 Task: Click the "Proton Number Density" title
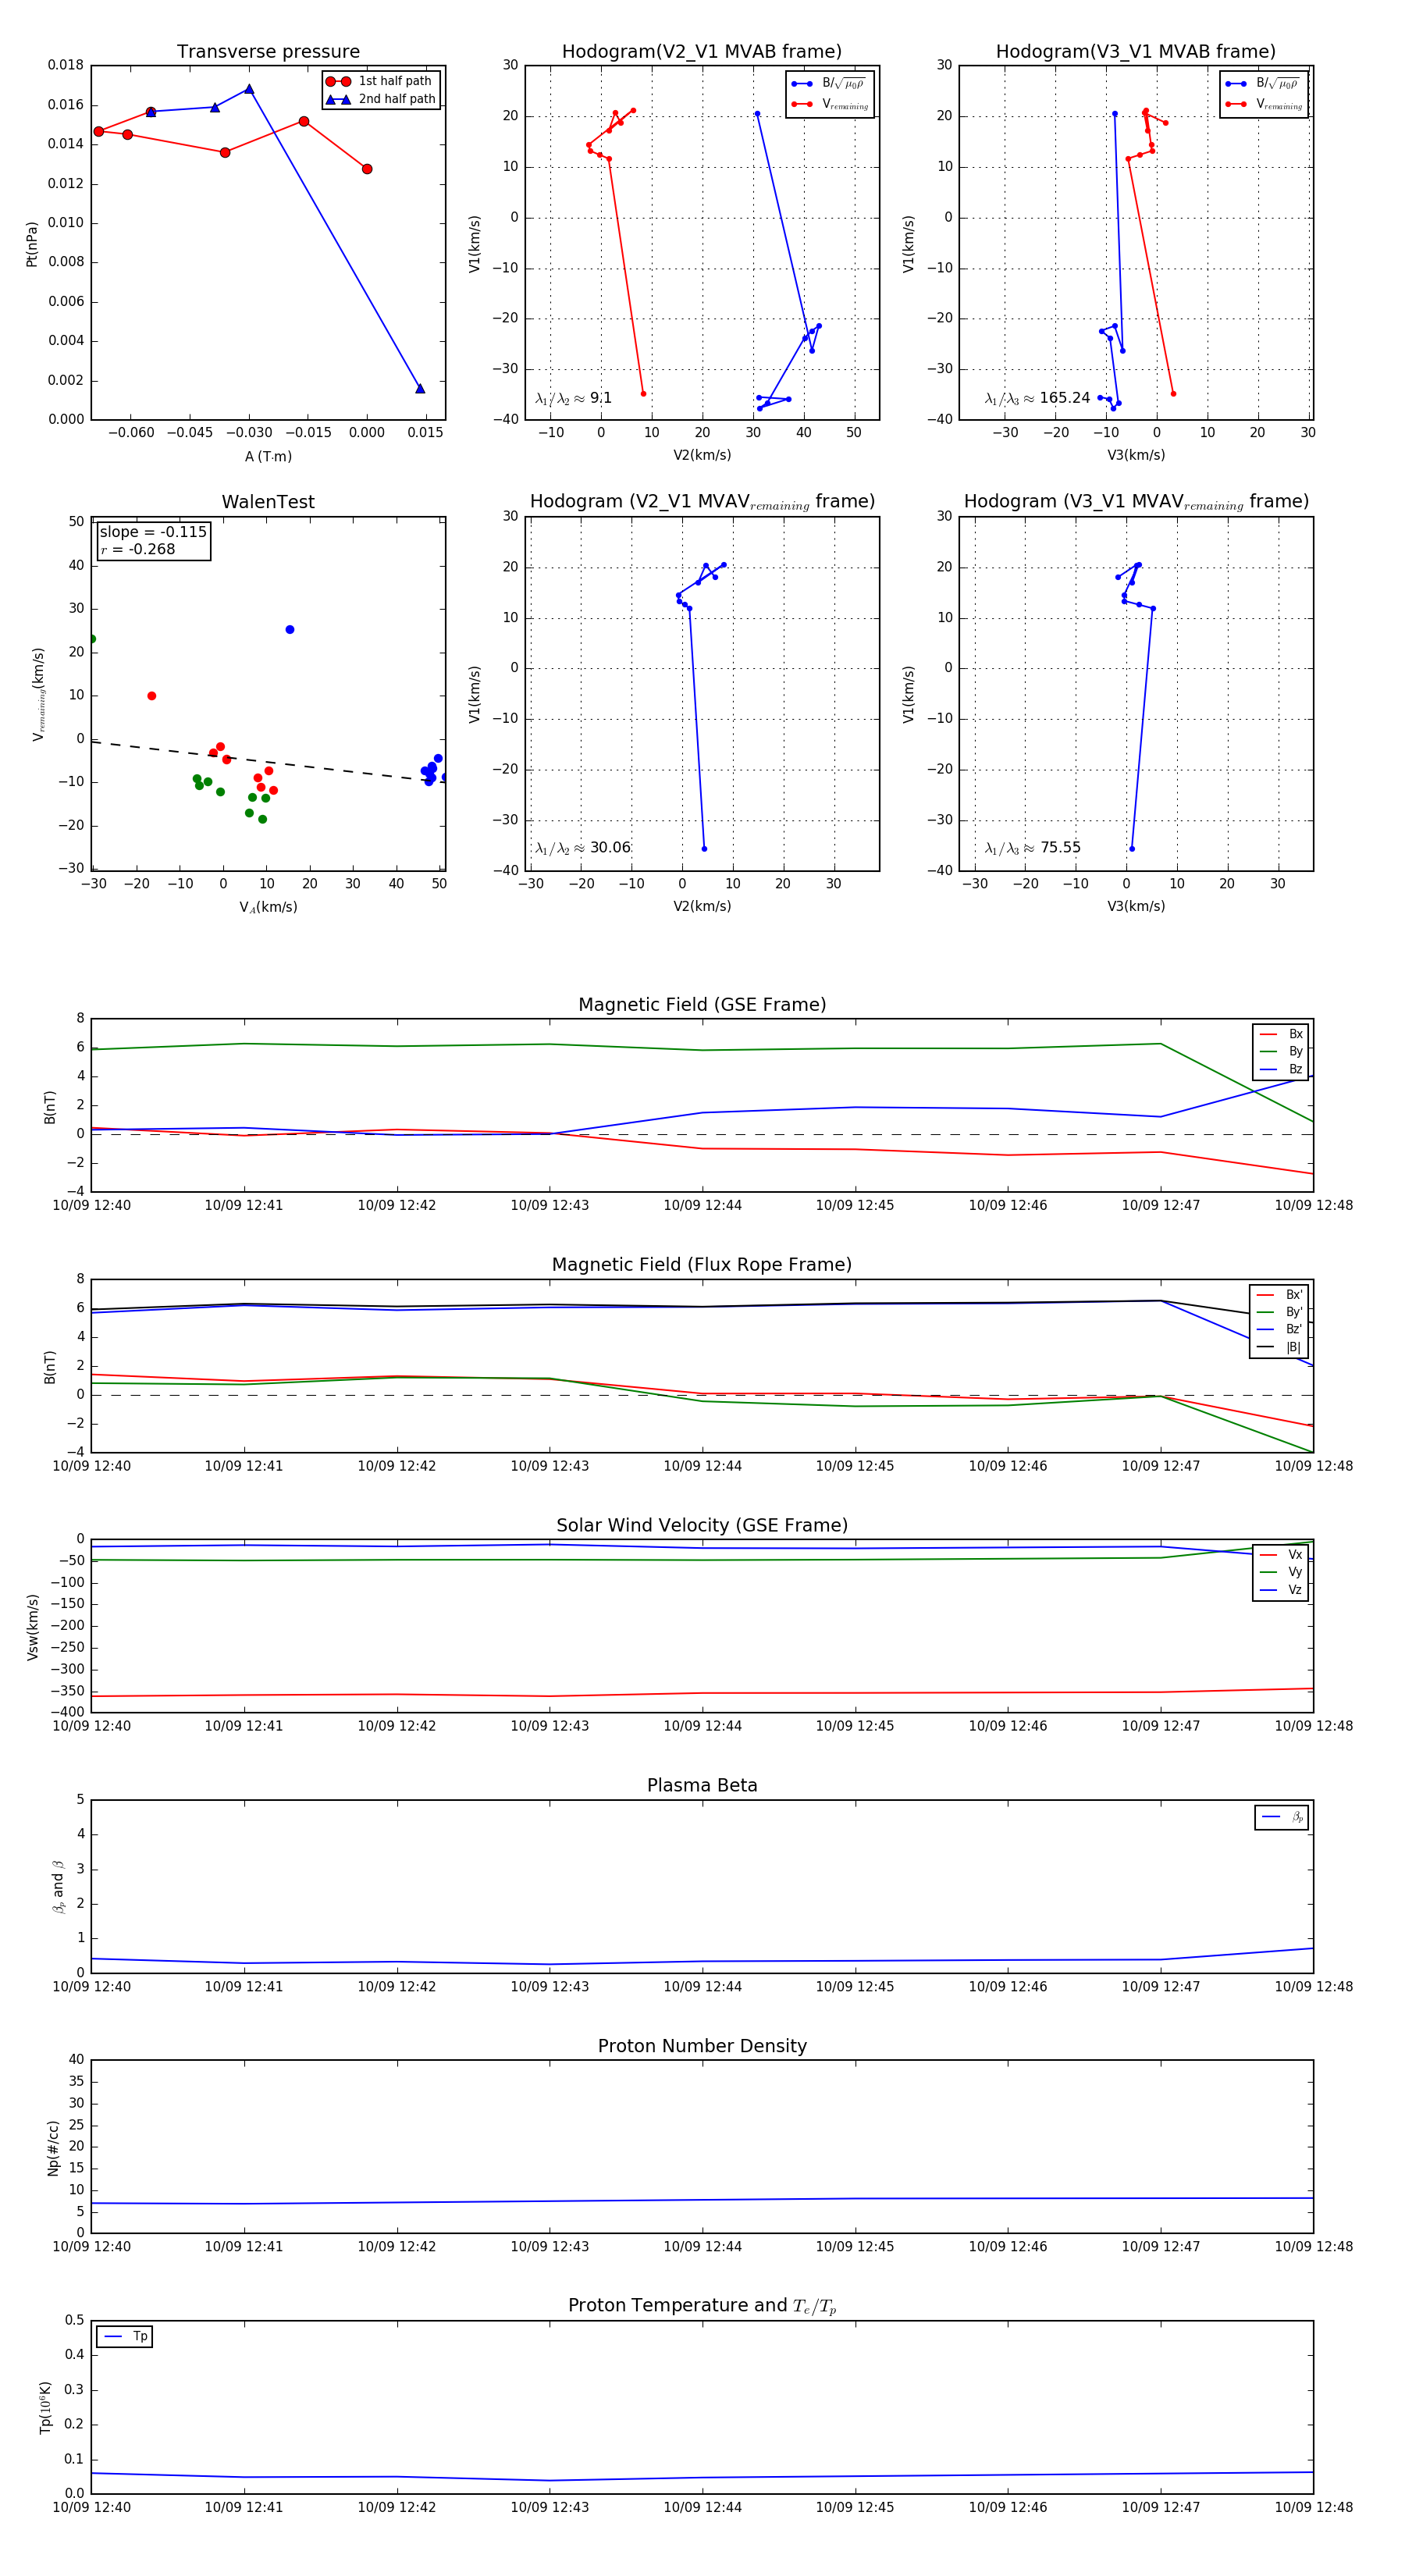coord(702,2046)
